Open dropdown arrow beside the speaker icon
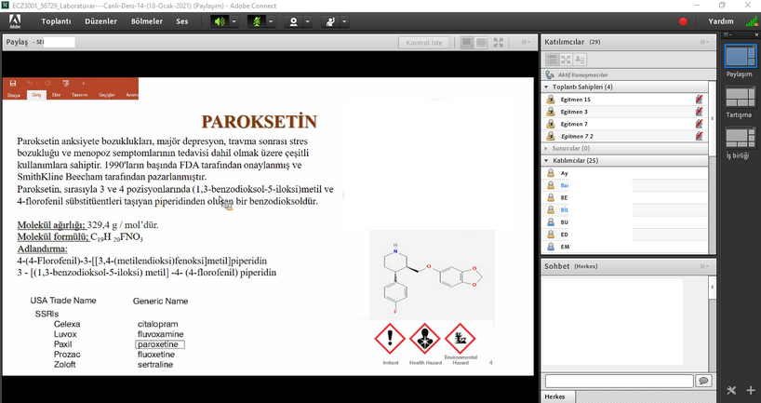Screen dimensions: 761x403 pyautogui.click(x=234, y=20)
